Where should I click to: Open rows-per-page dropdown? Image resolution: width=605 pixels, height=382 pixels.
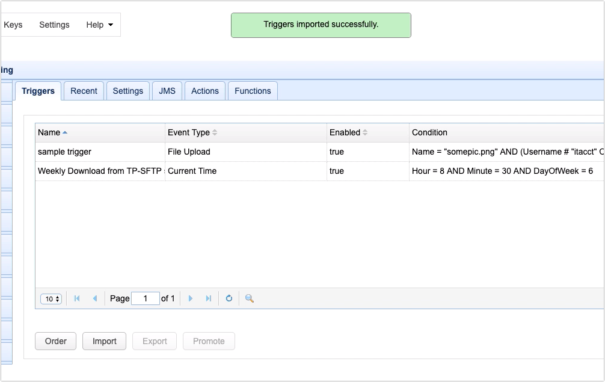click(x=51, y=299)
